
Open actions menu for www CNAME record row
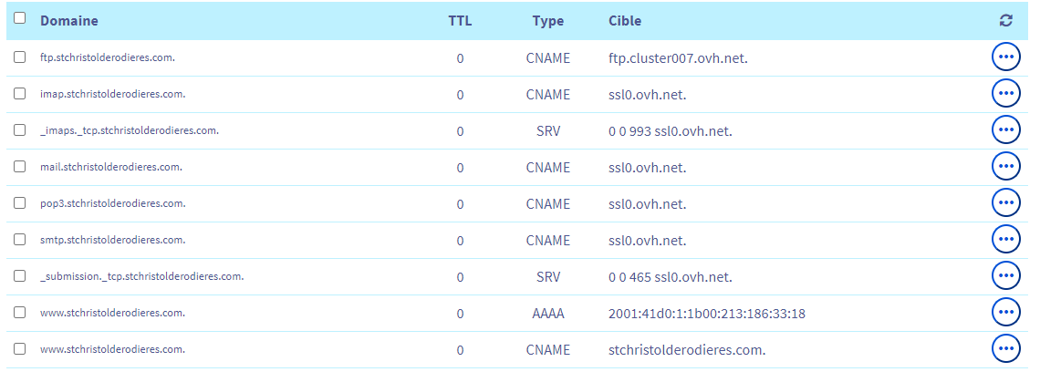point(1005,348)
